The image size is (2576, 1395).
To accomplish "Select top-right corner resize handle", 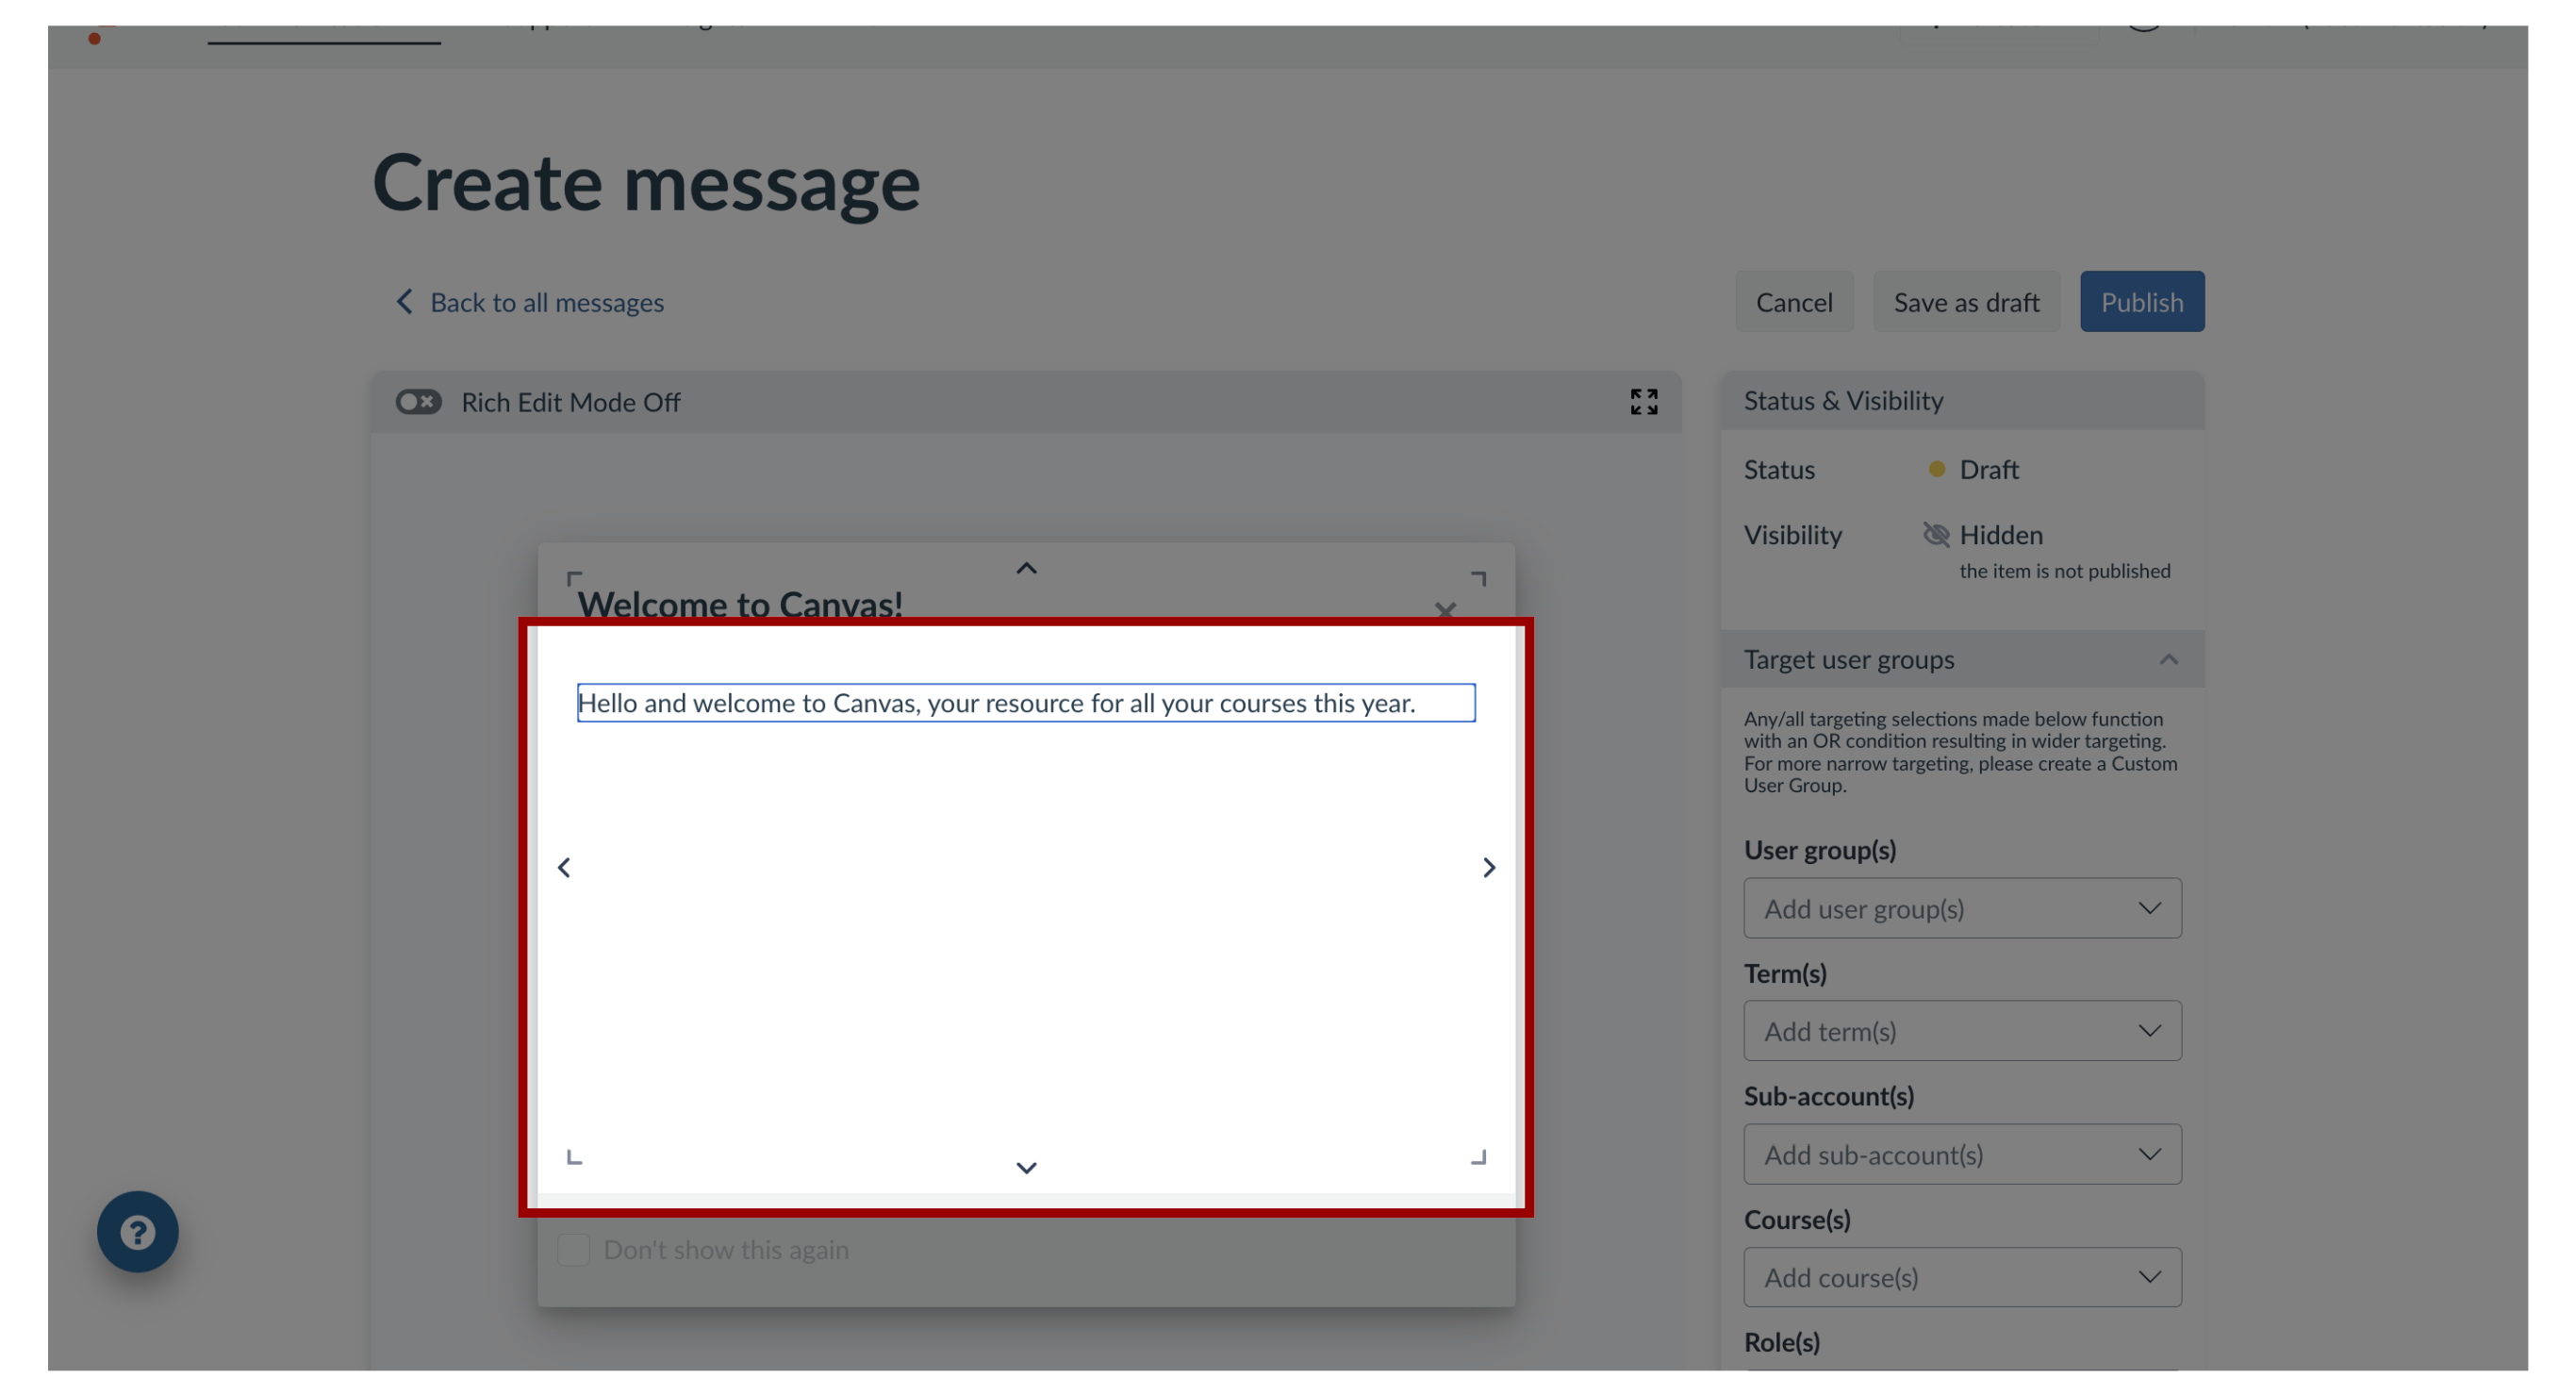I will click(1478, 578).
